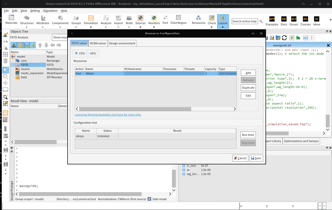This screenshot has width=332, height=210.
Task: Click the Structures toolbar icon
Action: 27,18
